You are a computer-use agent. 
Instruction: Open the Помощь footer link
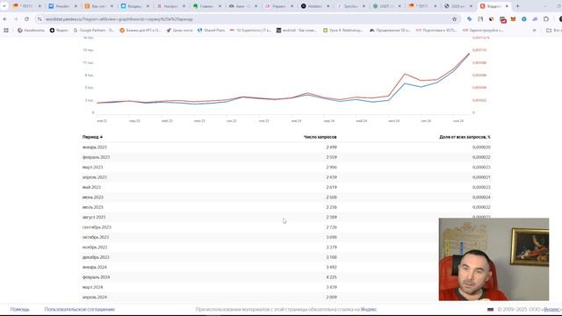(x=20, y=309)
